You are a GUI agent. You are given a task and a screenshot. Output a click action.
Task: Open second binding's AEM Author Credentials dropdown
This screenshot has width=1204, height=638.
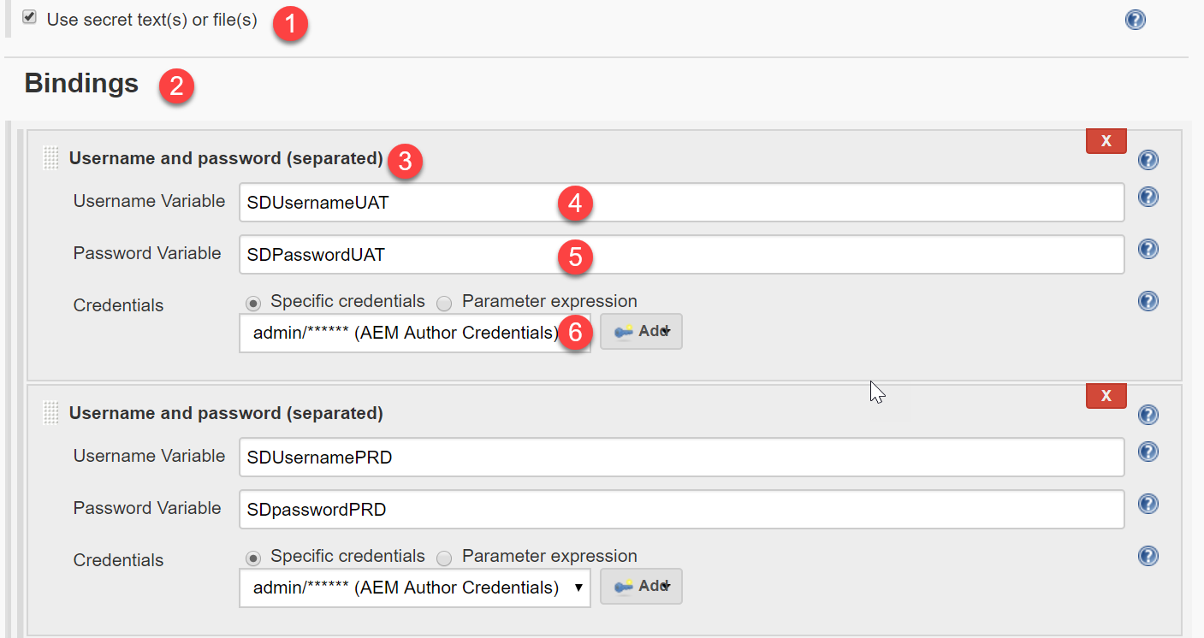click(414, 588)
